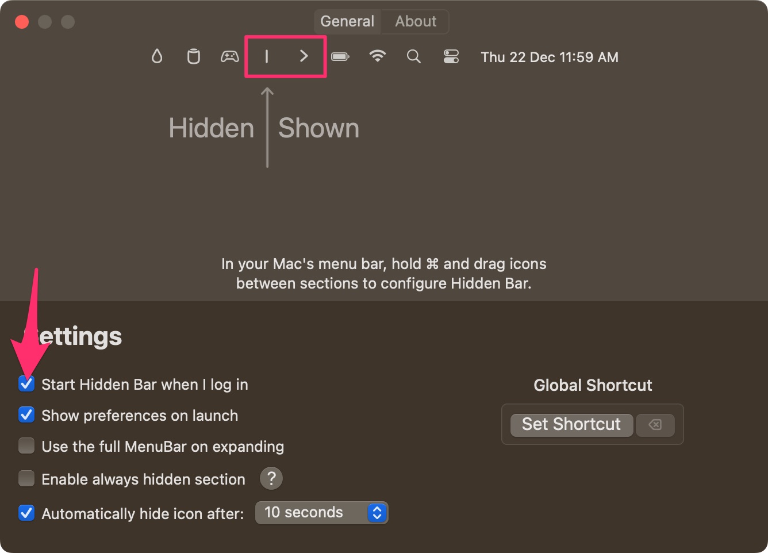This screenshot has height=553, width=768.
Task: Open the 10 seconds dropdown
Action: (322, 513)
